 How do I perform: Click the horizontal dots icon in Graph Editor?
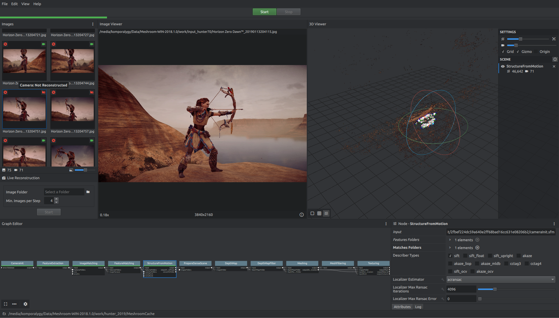14,304
